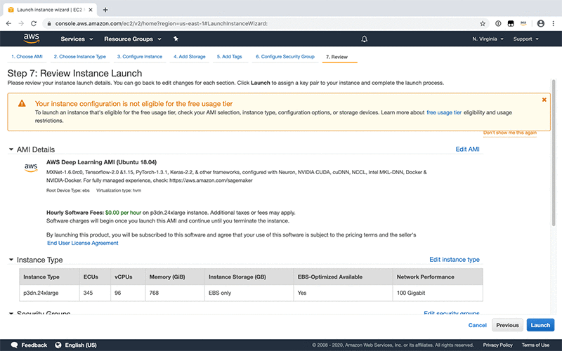Go to step 6 Configure Security Group
The width and height of the screenshot is (562, 351).
(285, 57)
